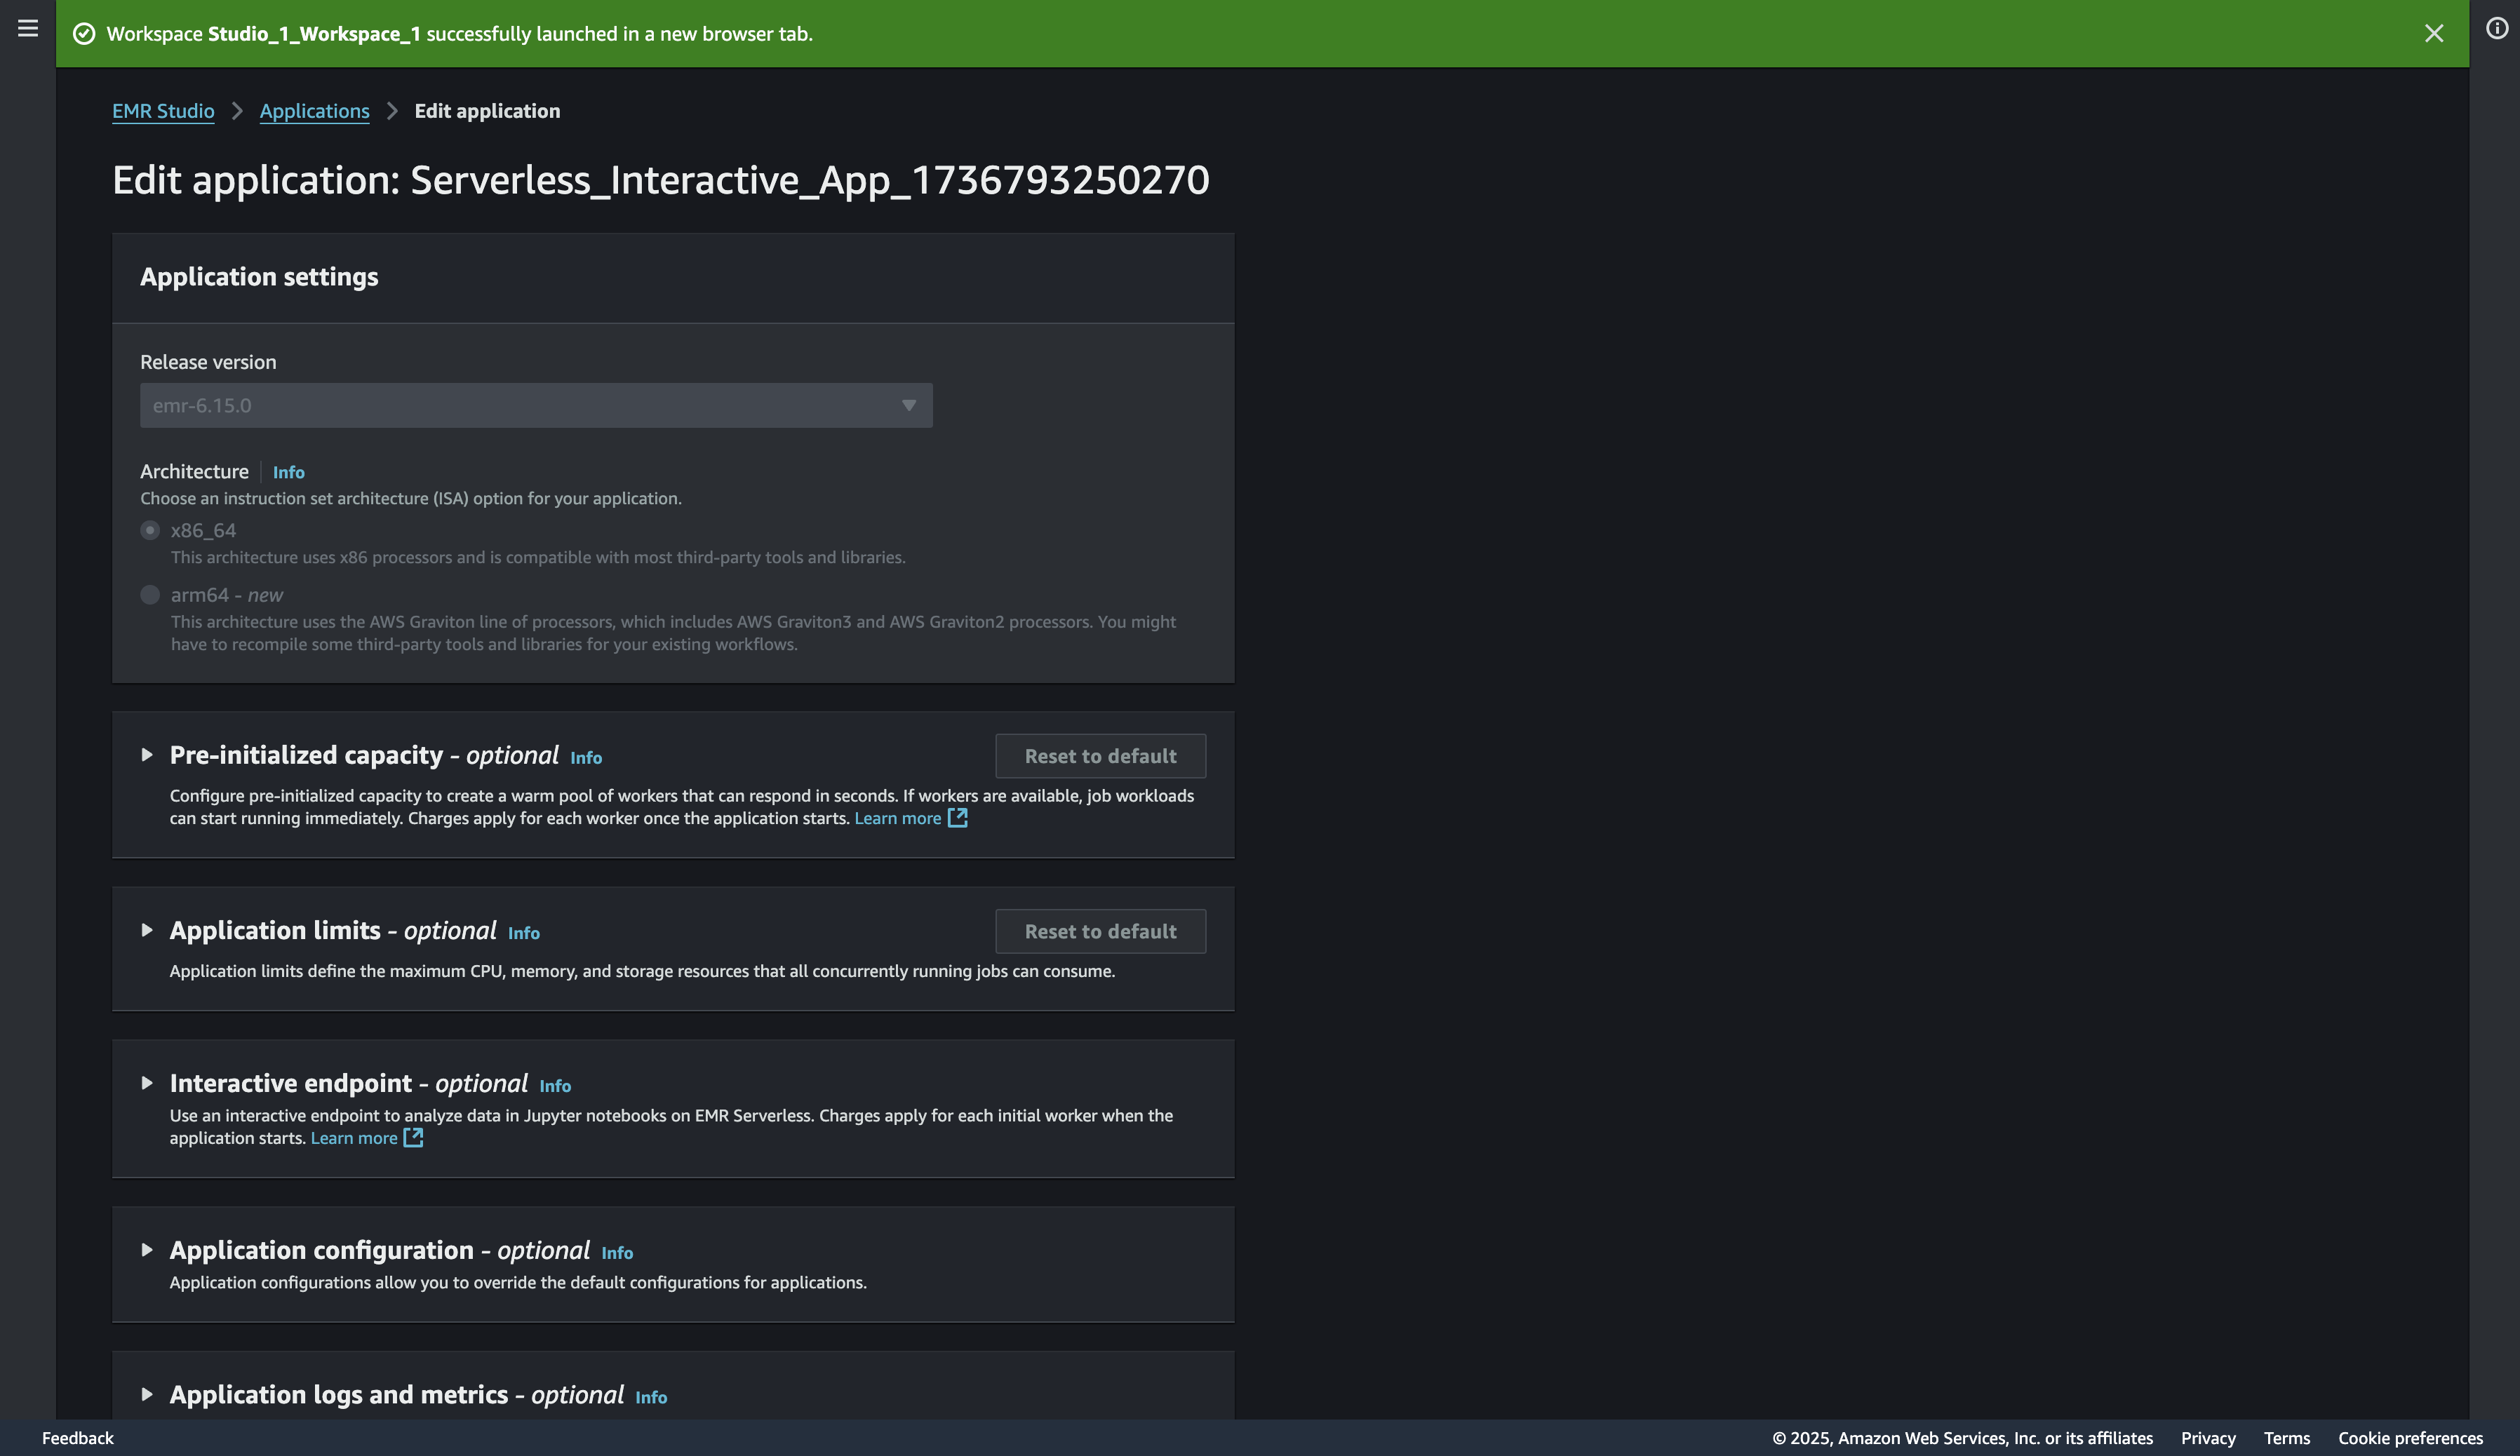Screen dimensions: 2520x1456
Task: Expand Application limits section
Action: [147, 930]
